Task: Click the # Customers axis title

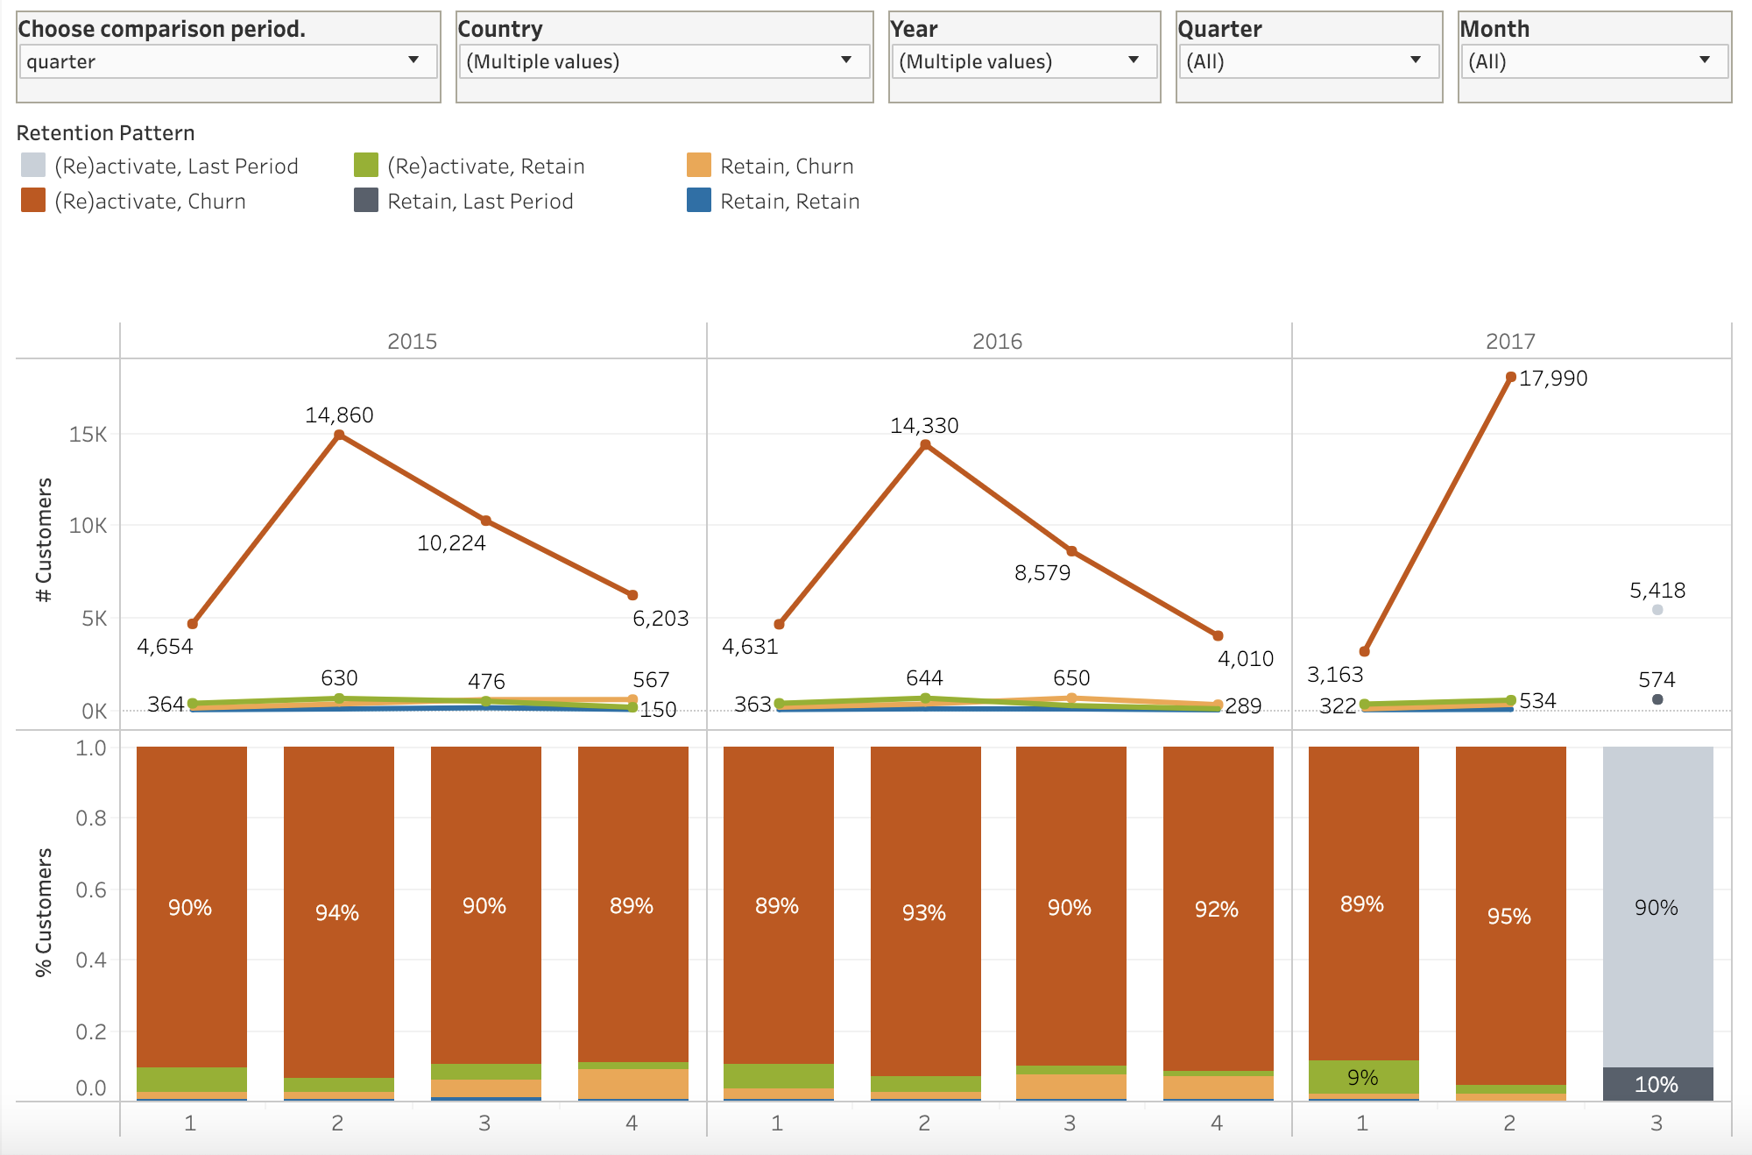Action: tap(44, 540)
